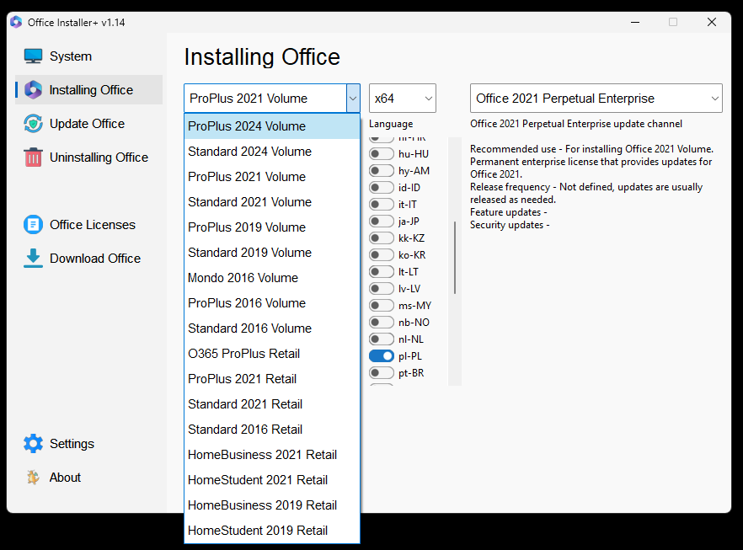The height and width of the screenshot is (550, 743).
Task: Minimize the Office Installer+ window
Action: pyautogui.click(x=635, y=22)
